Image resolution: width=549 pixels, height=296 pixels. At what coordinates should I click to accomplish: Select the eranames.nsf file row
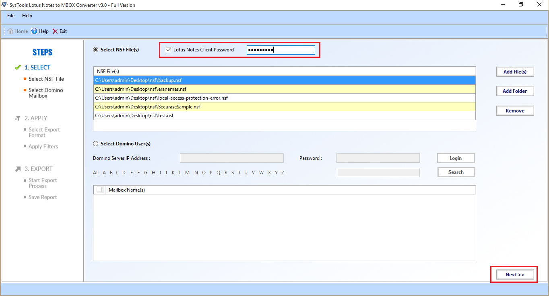(285, 89)
